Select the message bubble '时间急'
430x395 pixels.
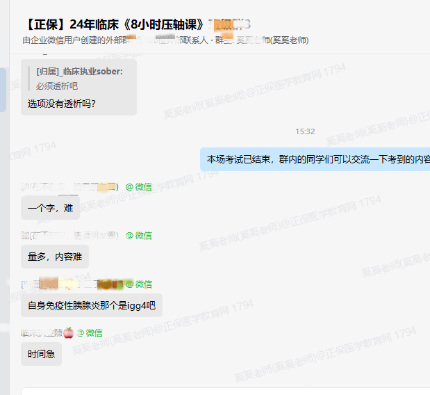point(41,354)
